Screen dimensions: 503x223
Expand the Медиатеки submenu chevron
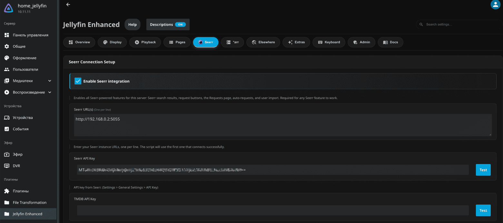click(50, 81)
